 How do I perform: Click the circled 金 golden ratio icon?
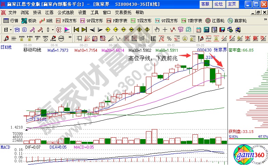tap(185, 39)
